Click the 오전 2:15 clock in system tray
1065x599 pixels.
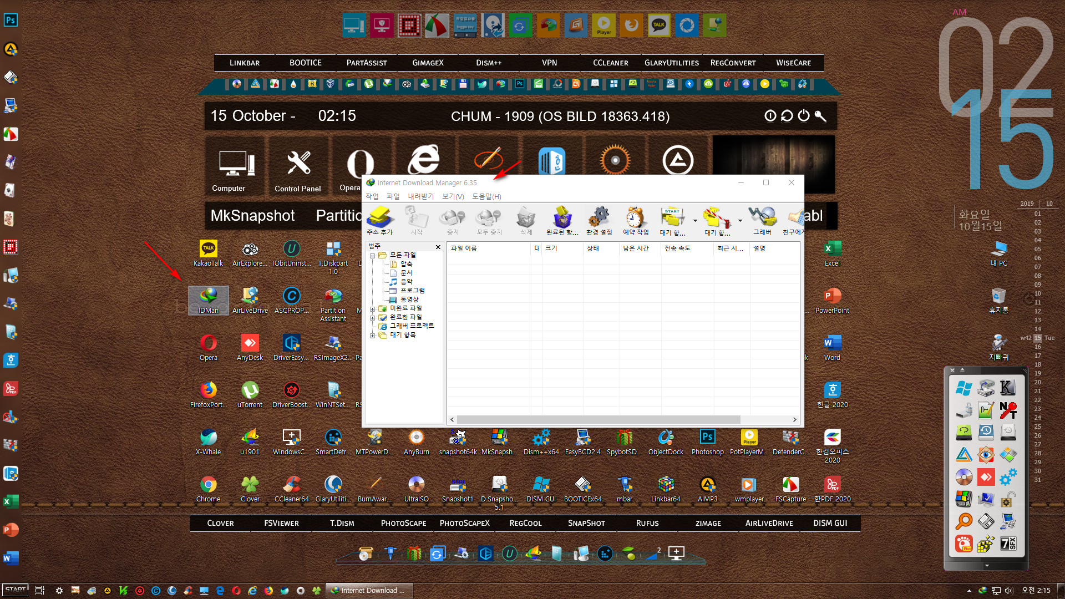point(1036,591)
